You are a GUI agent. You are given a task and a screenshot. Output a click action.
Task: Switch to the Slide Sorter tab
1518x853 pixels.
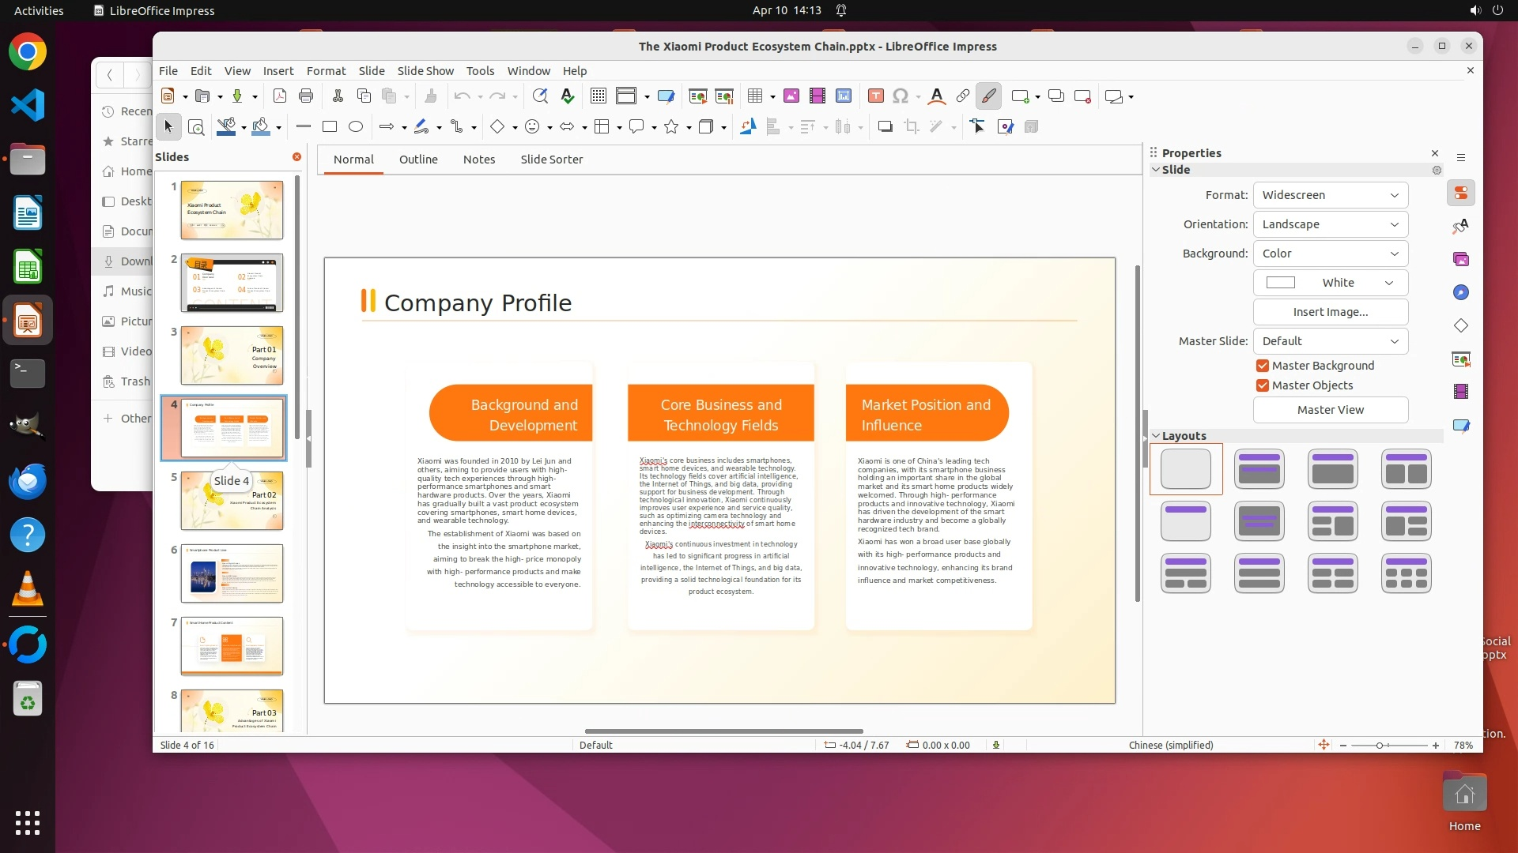click(x=551, y=160)
